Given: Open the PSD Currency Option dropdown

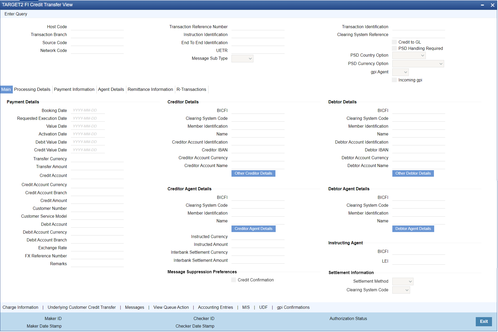Looking at the screenshot, I should [418, 64].
